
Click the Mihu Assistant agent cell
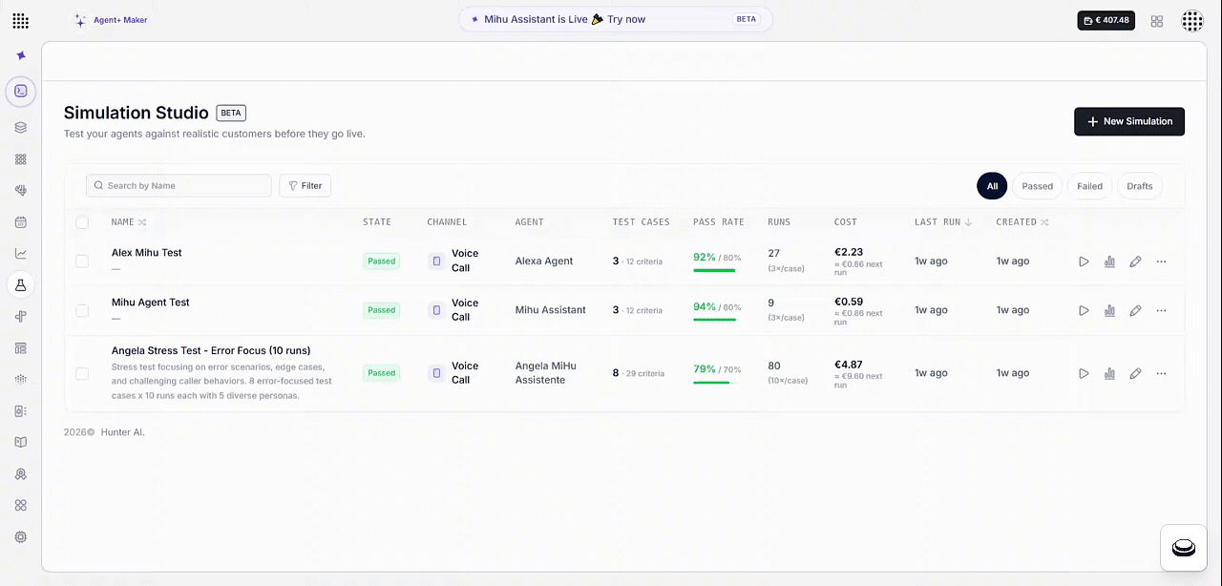click(550, 310)
